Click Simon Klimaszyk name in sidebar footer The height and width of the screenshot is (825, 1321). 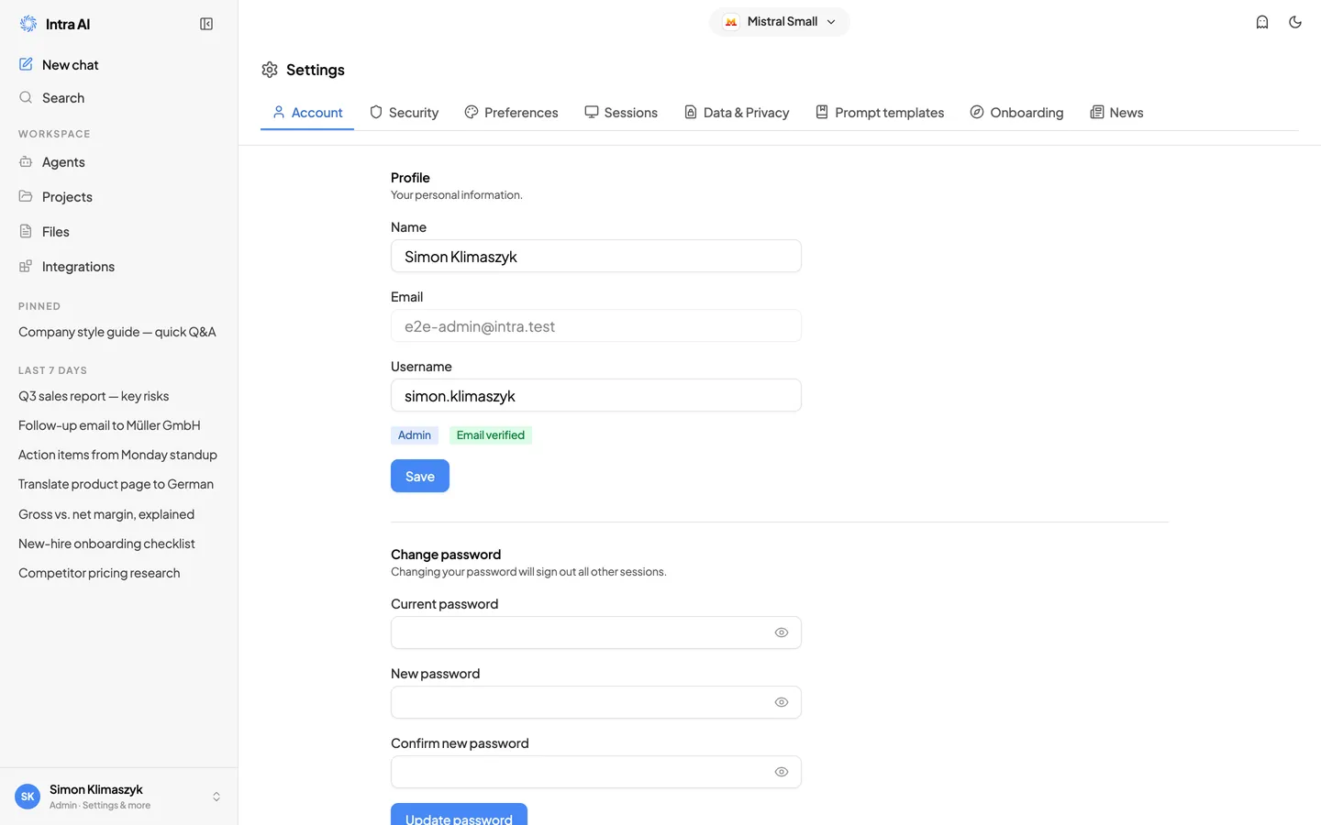click(96, 789)
